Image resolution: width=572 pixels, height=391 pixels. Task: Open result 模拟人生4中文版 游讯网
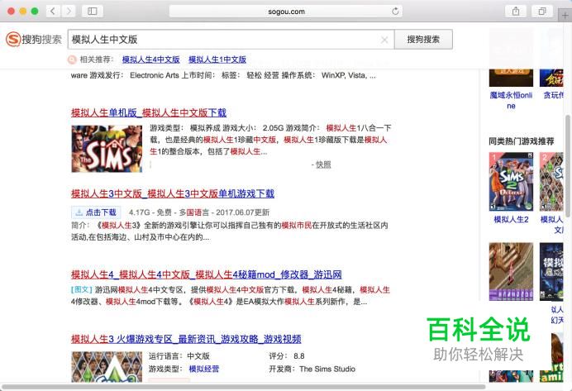click(207, 274)
